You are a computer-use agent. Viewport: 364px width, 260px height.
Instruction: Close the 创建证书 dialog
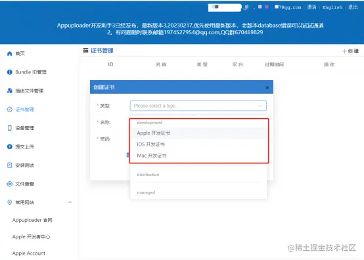click(x=267, y=88)
